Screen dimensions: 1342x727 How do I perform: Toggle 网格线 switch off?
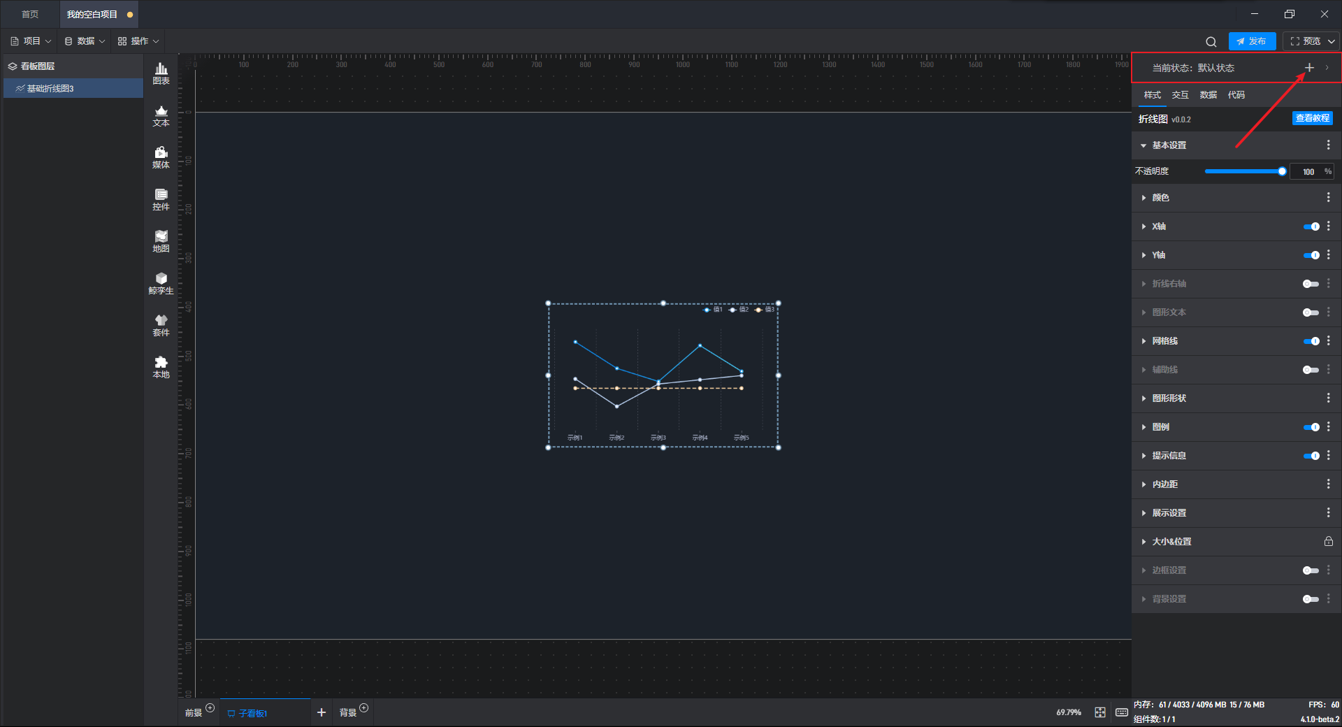click(1311, 341)
